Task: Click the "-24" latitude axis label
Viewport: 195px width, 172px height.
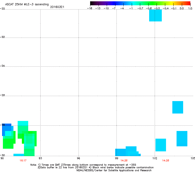Action: (2, 66)
